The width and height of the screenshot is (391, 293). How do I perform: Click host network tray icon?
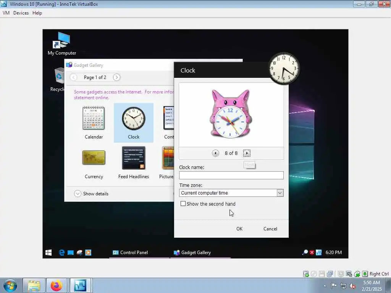click(x=343, y=286)
